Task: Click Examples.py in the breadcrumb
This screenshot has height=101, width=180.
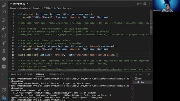Action: [63, 8]
